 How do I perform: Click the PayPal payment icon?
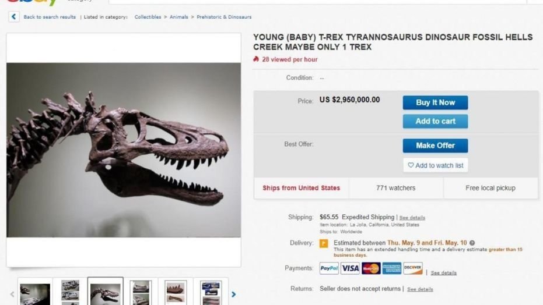click(329, 268)
